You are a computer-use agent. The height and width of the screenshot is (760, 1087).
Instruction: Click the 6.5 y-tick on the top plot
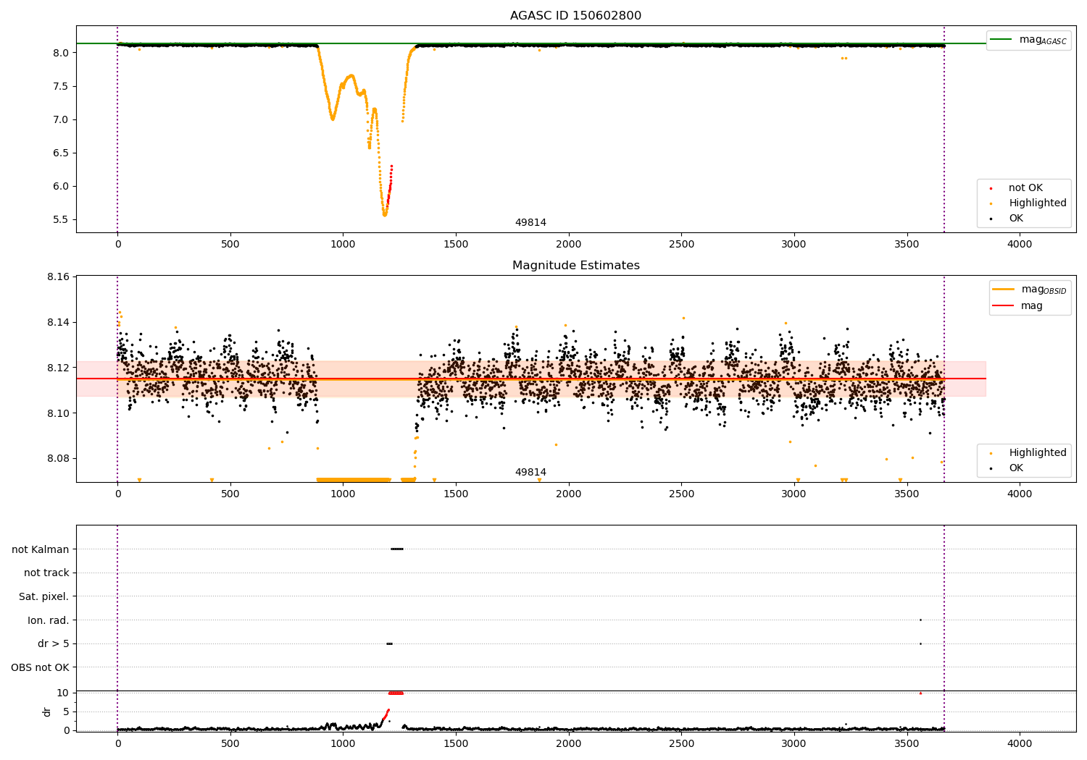coord(60,153)
